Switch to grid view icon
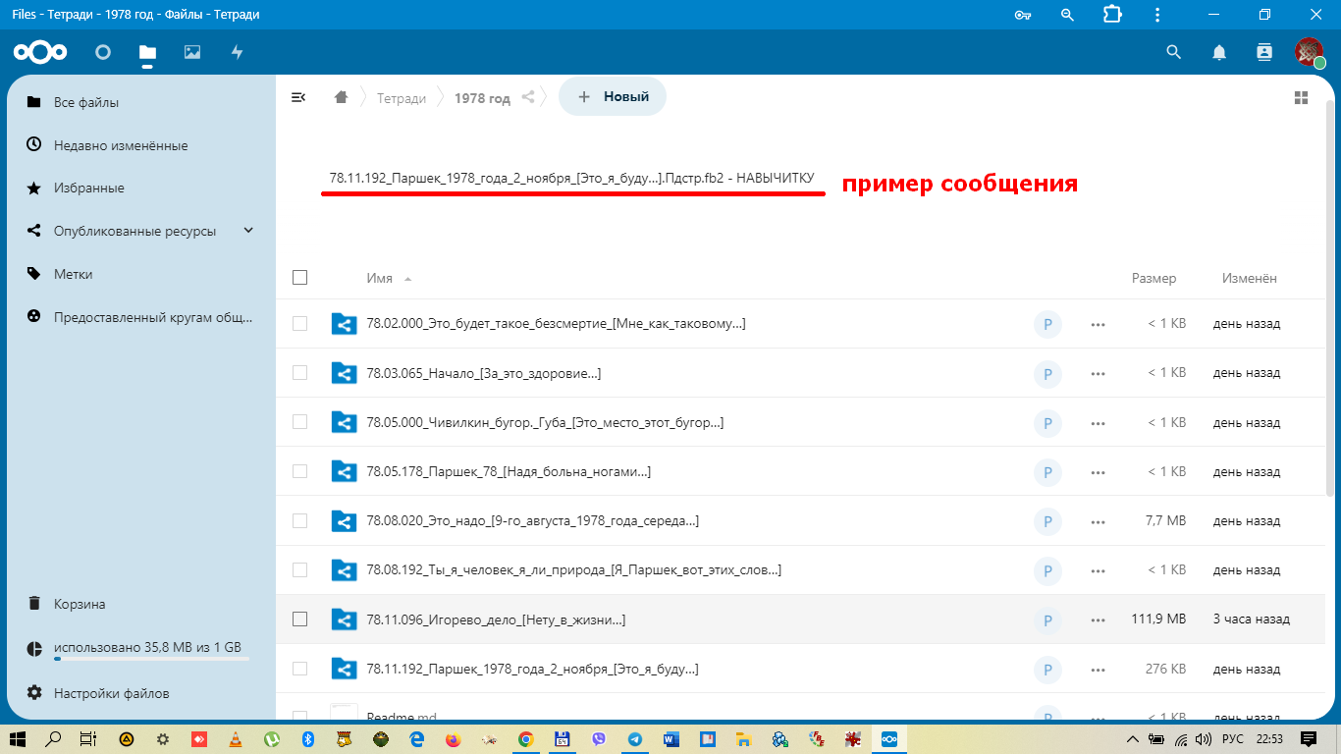 (x=1302, y=97)
